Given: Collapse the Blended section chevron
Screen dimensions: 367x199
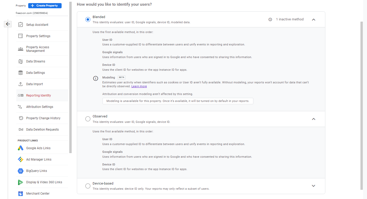Looking at the screenshot, I should click(x=313, y=19).
